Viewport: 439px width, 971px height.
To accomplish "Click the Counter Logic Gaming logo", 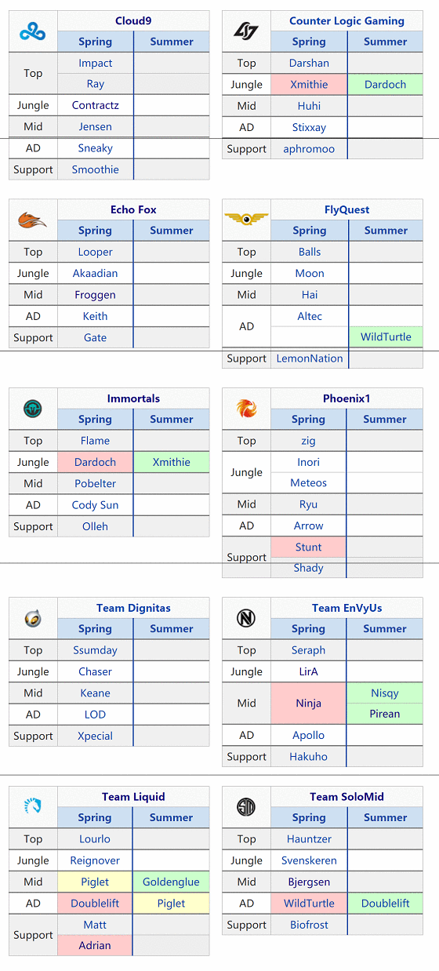I will pos(246,31).
